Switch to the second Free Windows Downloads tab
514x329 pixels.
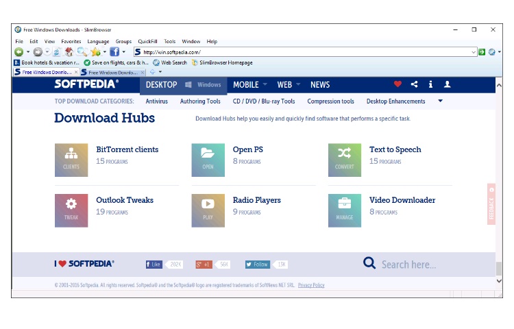tap(113, 72)
